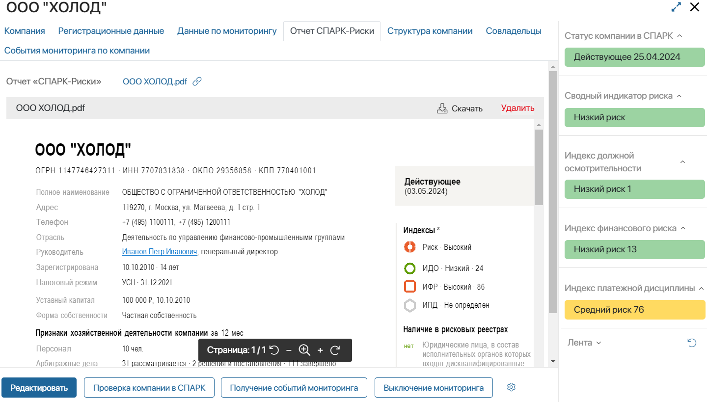Click the Средний риск 76 yellow badge
This screenshot has height=402, width=707.
[635, 310]
